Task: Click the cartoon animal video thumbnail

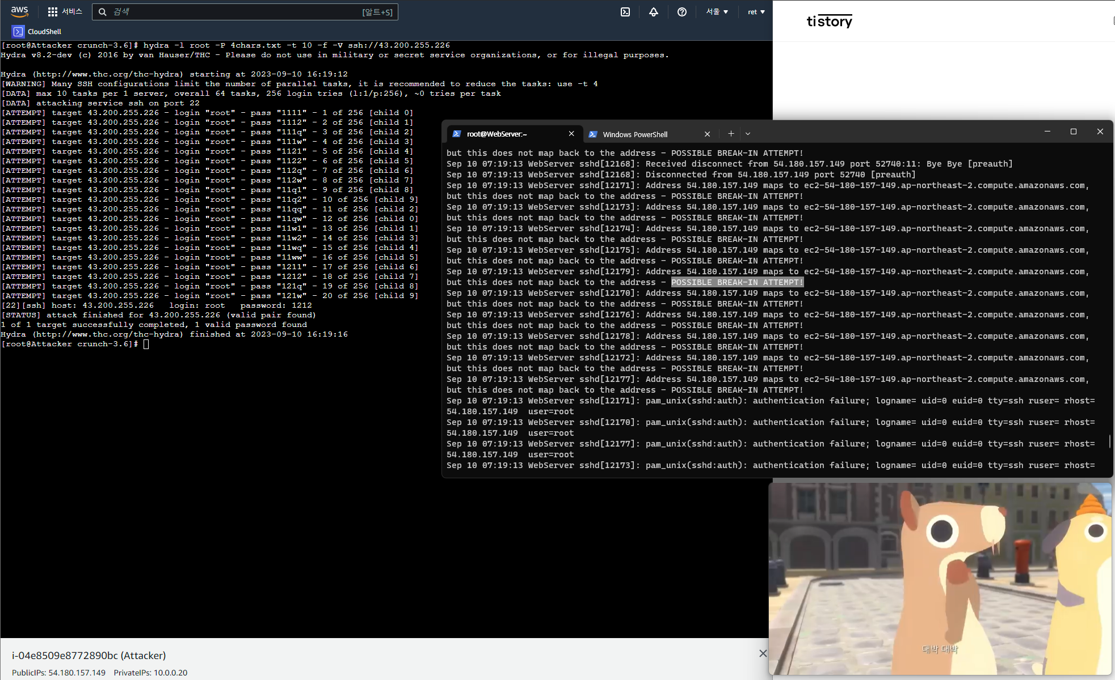Action: coord(940,578)
